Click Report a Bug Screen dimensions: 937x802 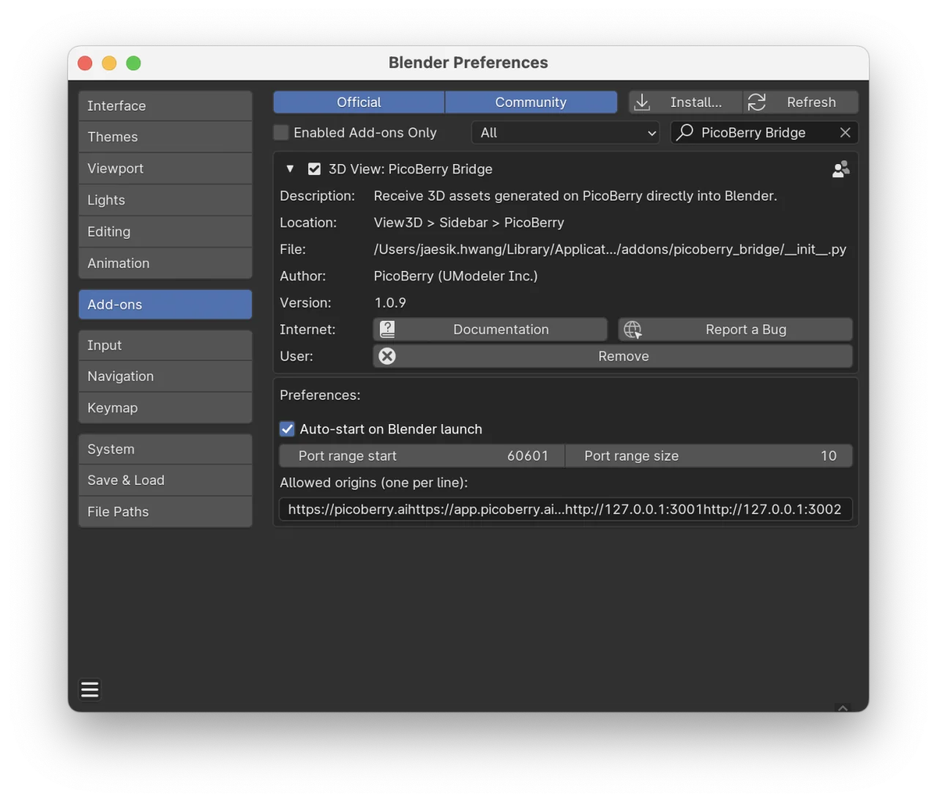click(736, 330)
